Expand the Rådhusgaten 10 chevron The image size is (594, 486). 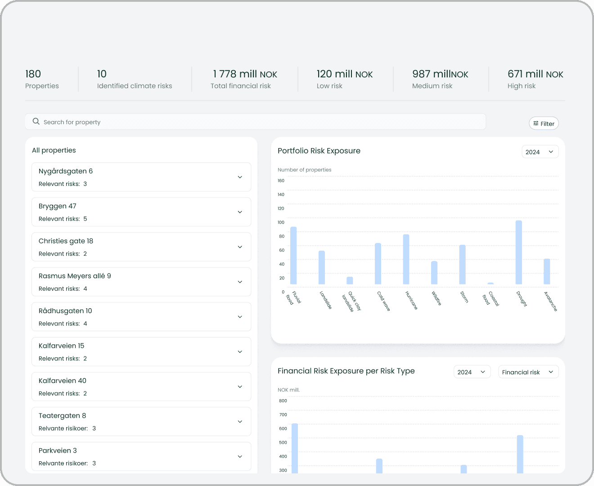coord(240,317)
